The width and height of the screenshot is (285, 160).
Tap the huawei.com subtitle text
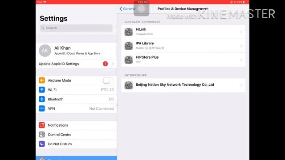point(144,34)
